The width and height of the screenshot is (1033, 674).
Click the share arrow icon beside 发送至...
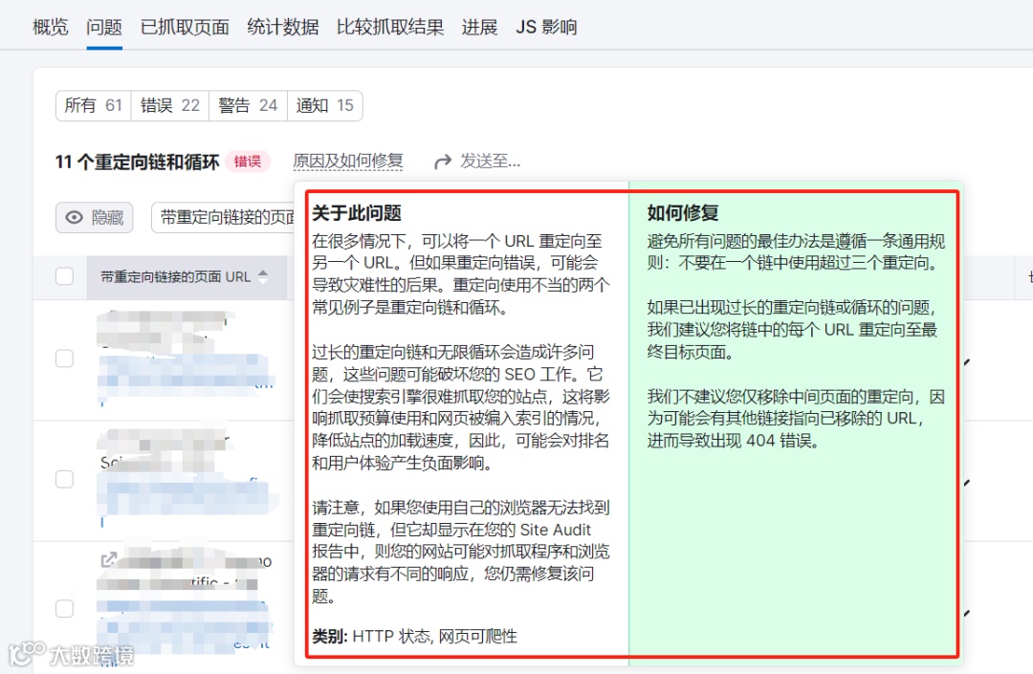442,161
